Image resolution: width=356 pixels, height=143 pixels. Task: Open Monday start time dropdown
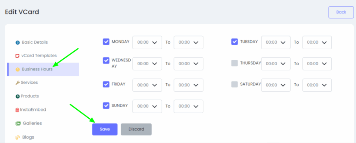[147, 42]
